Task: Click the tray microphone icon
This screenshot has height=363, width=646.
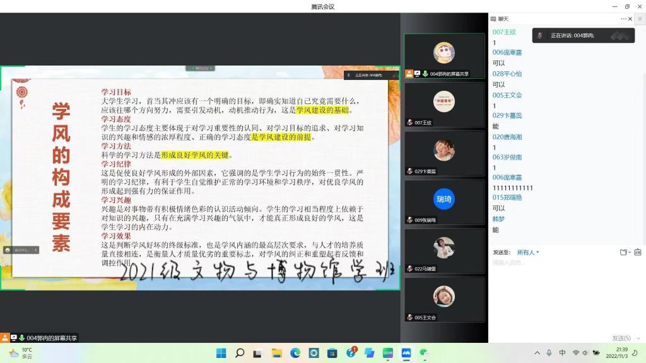Action: [549, 353]
